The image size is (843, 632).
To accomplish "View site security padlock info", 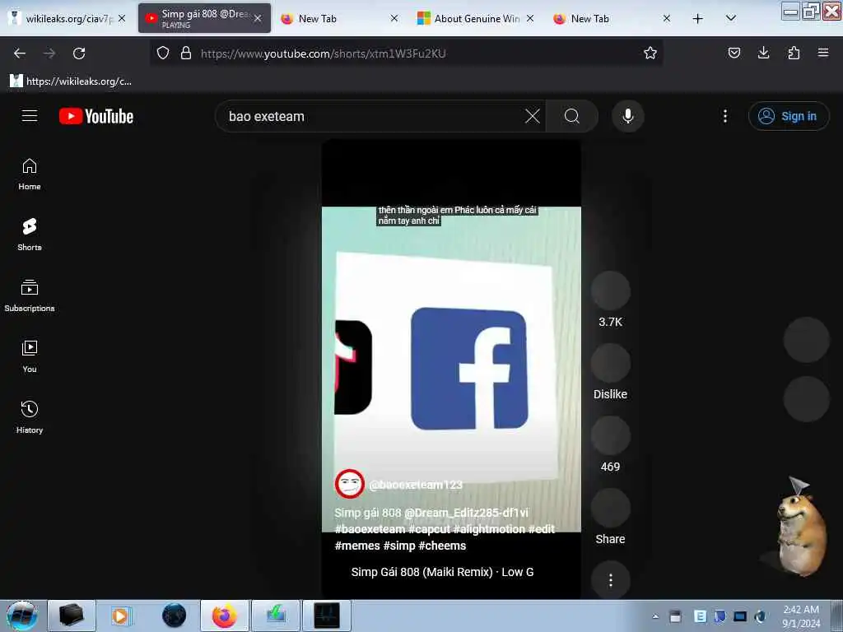I will point(186,53).
